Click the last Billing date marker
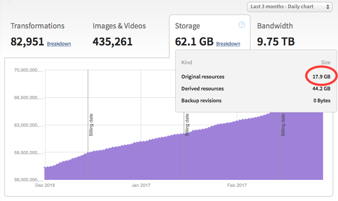The width and height of the screenshot is (338, 201). coord(283,125)
